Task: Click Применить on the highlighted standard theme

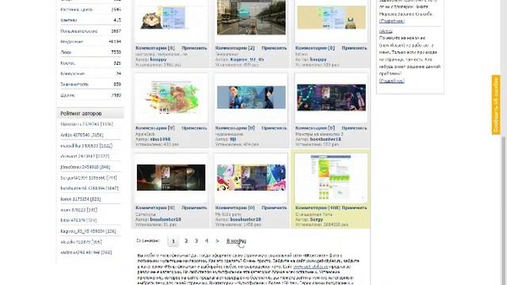Action: (x=354, y=207)
